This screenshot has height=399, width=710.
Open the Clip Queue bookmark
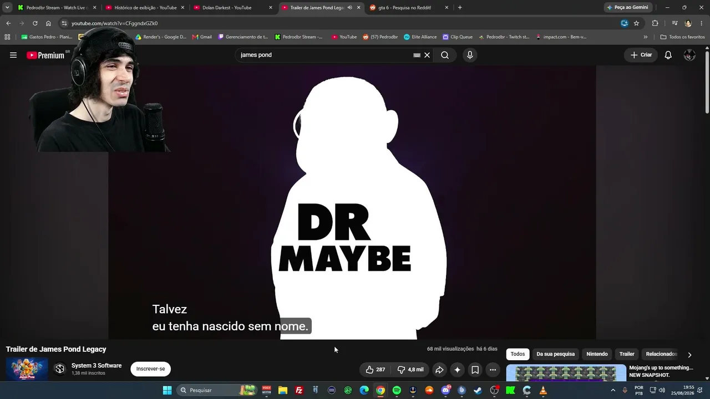click(x=458, y=37)
